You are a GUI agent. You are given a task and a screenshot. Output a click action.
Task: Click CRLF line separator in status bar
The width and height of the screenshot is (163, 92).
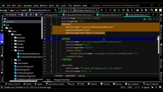pyautogui.click(x=130, y=87)
